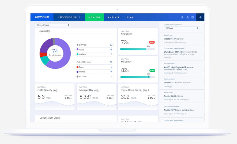Click the Miles per Day 8,381 card
This screenshot has height=144, width=237.
(96, 97)
